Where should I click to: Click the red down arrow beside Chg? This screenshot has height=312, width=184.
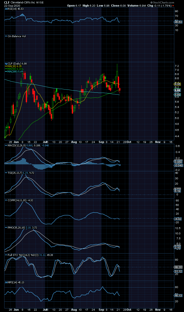tap(173, 6)
